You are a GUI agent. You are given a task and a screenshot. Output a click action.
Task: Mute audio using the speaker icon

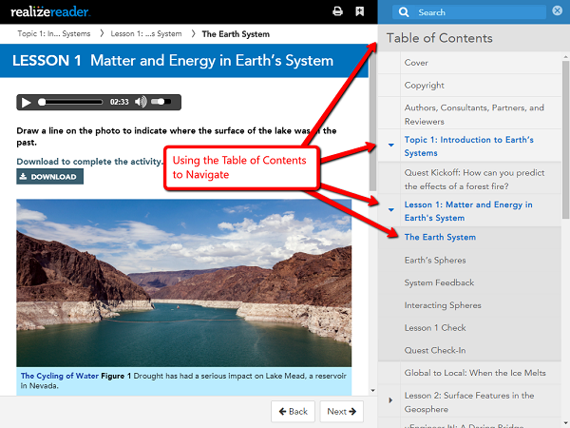point(141,102)
